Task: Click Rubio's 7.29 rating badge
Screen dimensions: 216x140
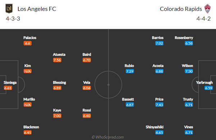Action: 130,71
